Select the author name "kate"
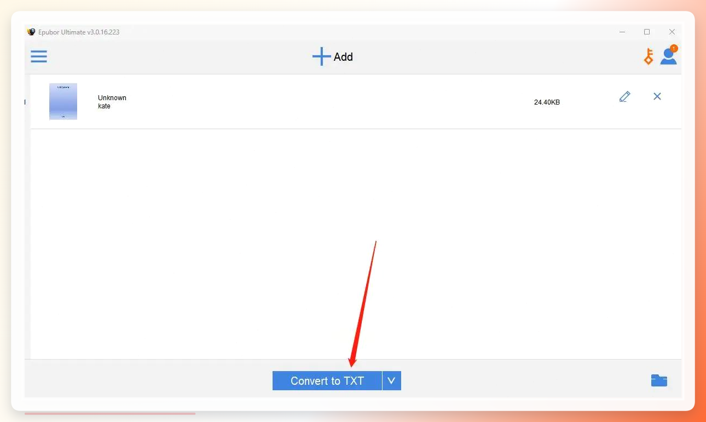The image size is (706, 422). (104, 106)
